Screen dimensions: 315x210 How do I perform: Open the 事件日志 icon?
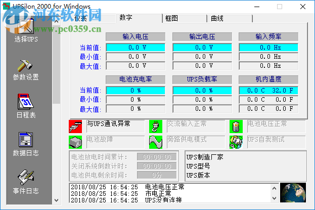click(26, 177)
